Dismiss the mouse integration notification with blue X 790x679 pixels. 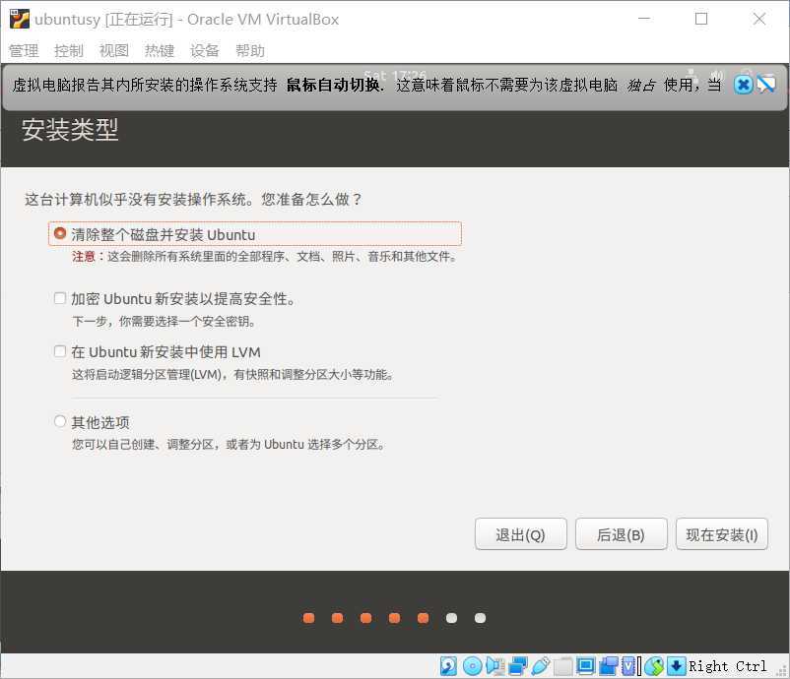[743, 84]
